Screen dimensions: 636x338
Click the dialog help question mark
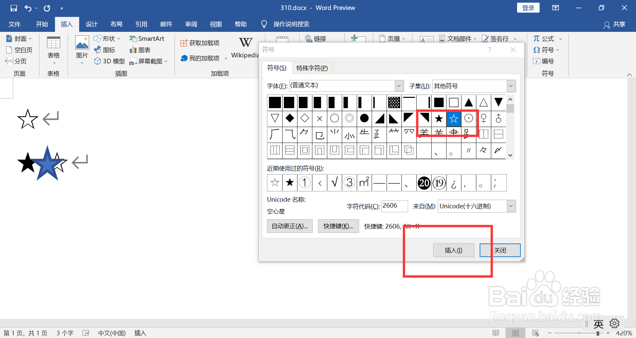[490, 50]
